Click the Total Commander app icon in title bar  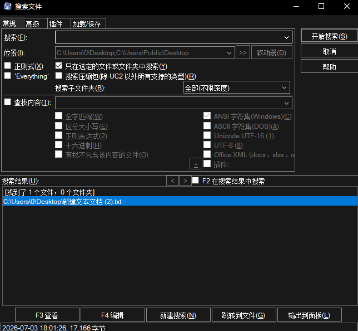(8, 6)
